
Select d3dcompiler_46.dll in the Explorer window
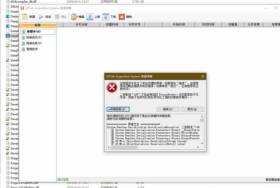[x=24, y=2]
